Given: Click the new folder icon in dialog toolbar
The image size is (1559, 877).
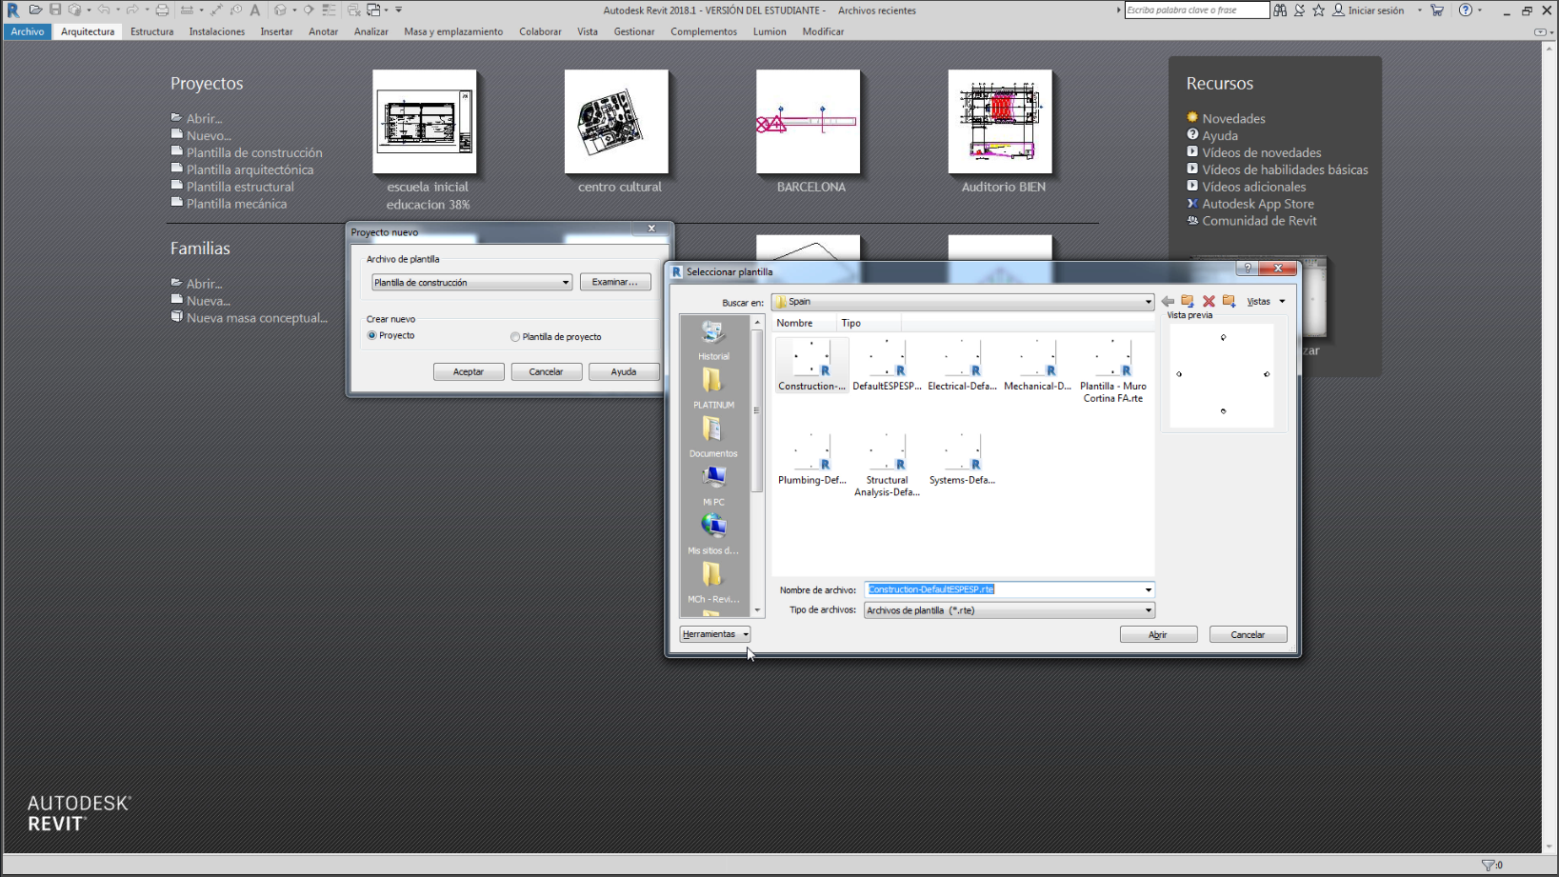Looking at the screenshot, I should coord(1229,301).
